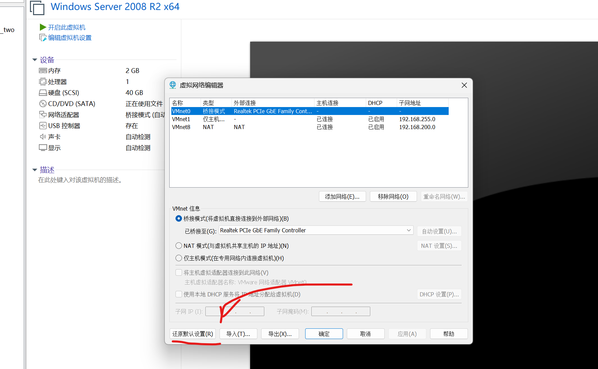Click the 显示 display icon
Image resolution: width=598 pixels, height=369 pixels.
pyautogui.click(x=43, y=147)
